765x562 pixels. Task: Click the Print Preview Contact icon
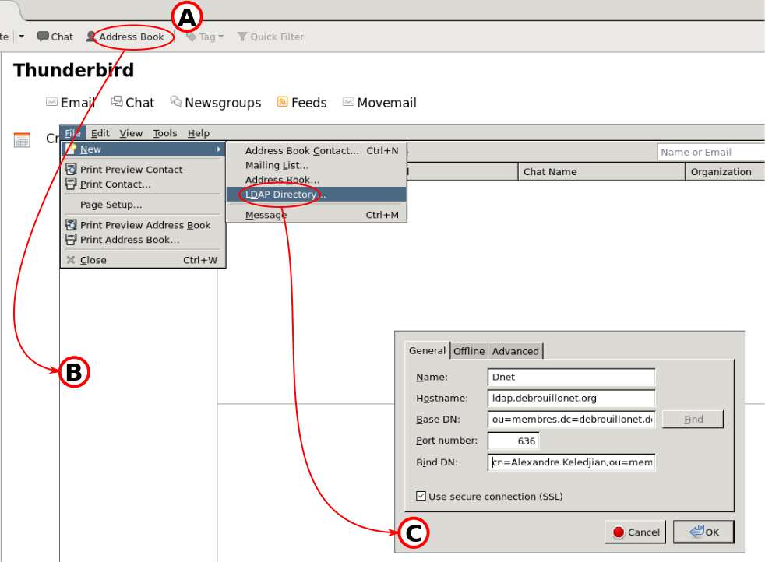(x=71, y=169)
